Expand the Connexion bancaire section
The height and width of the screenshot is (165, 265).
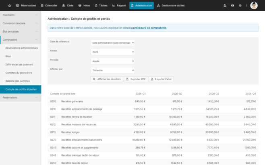[x=21, y=23]
